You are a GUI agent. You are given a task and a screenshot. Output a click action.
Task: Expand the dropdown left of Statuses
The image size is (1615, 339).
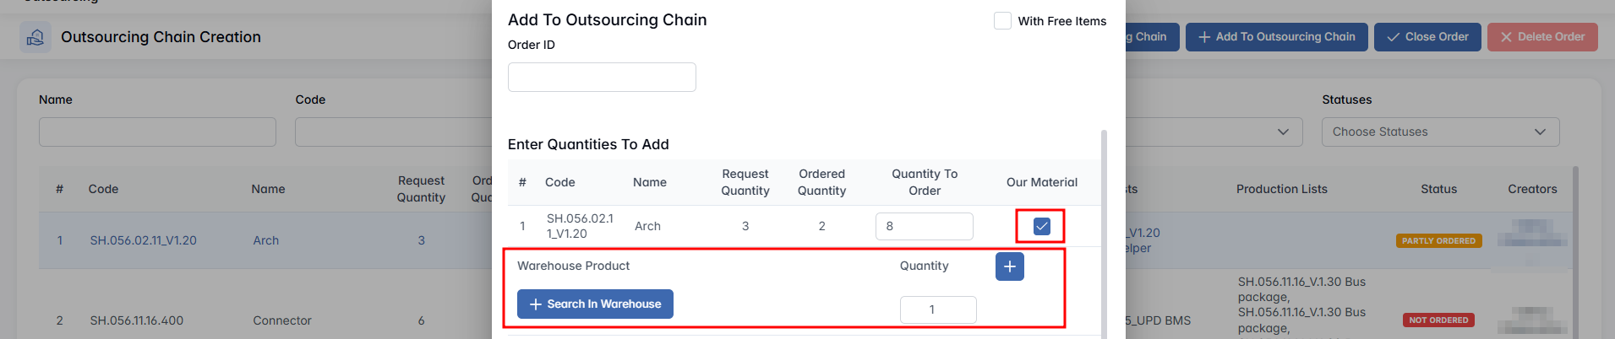(1282, 132)
